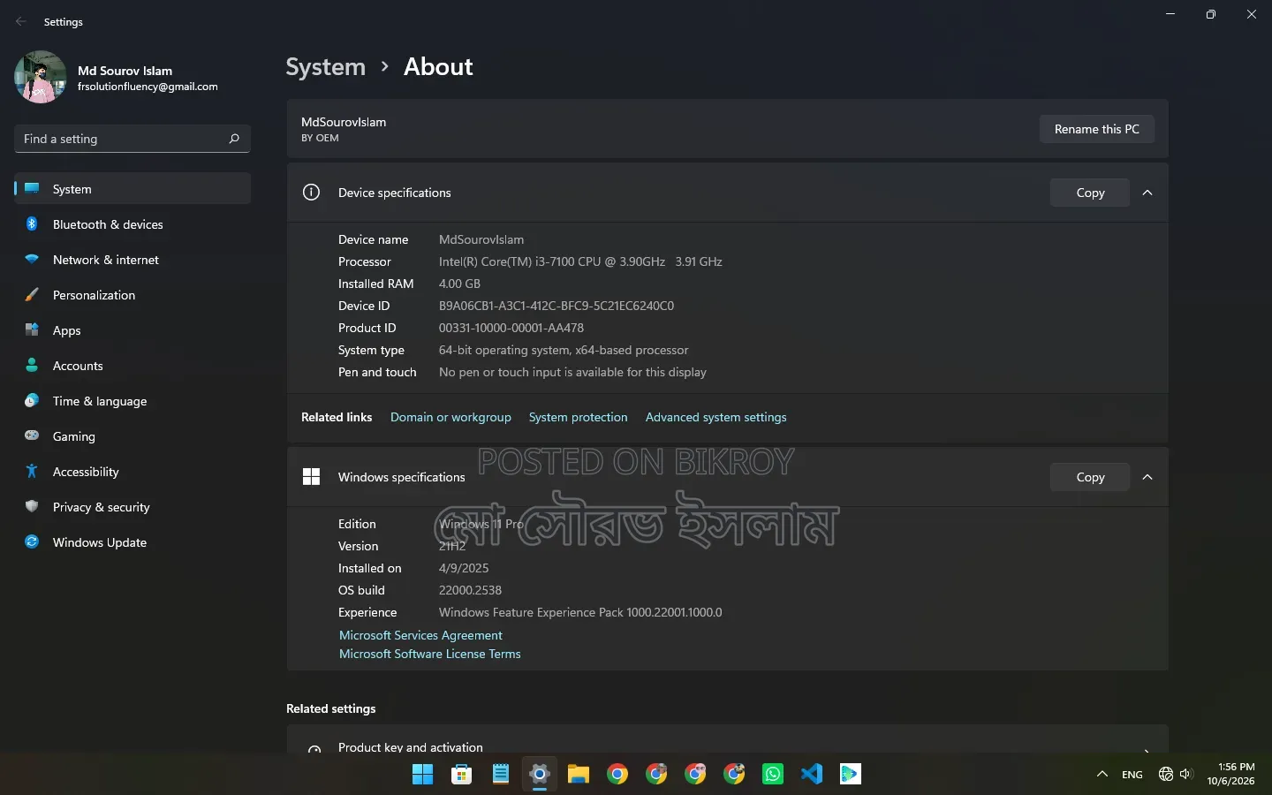This screenshot has height=795, width=1272.
Task: Open the network icon in the system tray
Action: [1166, 775]
